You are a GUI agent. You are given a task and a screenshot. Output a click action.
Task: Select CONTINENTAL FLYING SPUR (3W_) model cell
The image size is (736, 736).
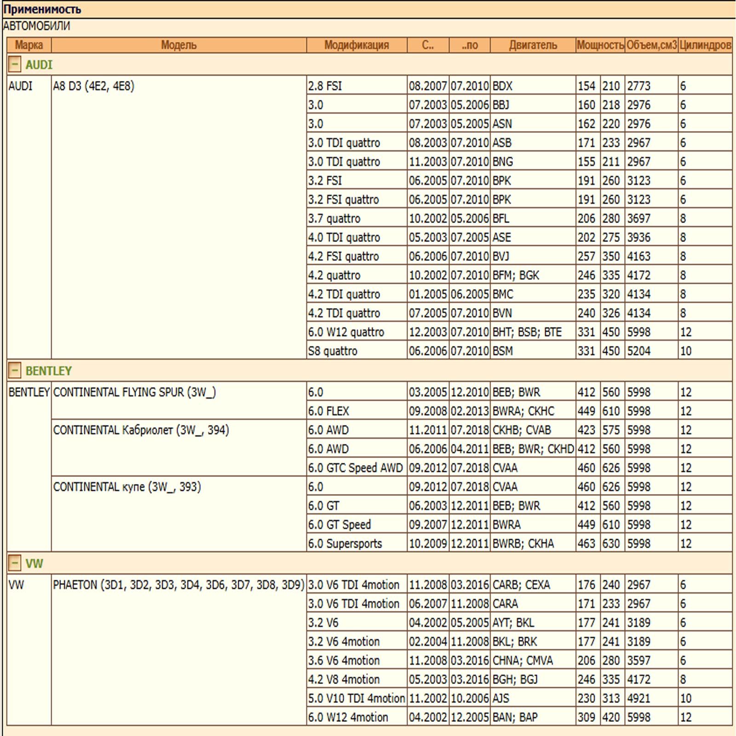pos(134,392)
